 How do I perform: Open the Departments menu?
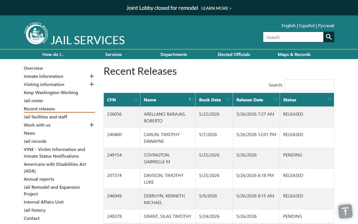click(174, 54)
